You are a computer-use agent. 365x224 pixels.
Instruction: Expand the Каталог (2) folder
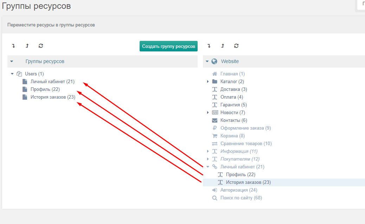point(208,82)
